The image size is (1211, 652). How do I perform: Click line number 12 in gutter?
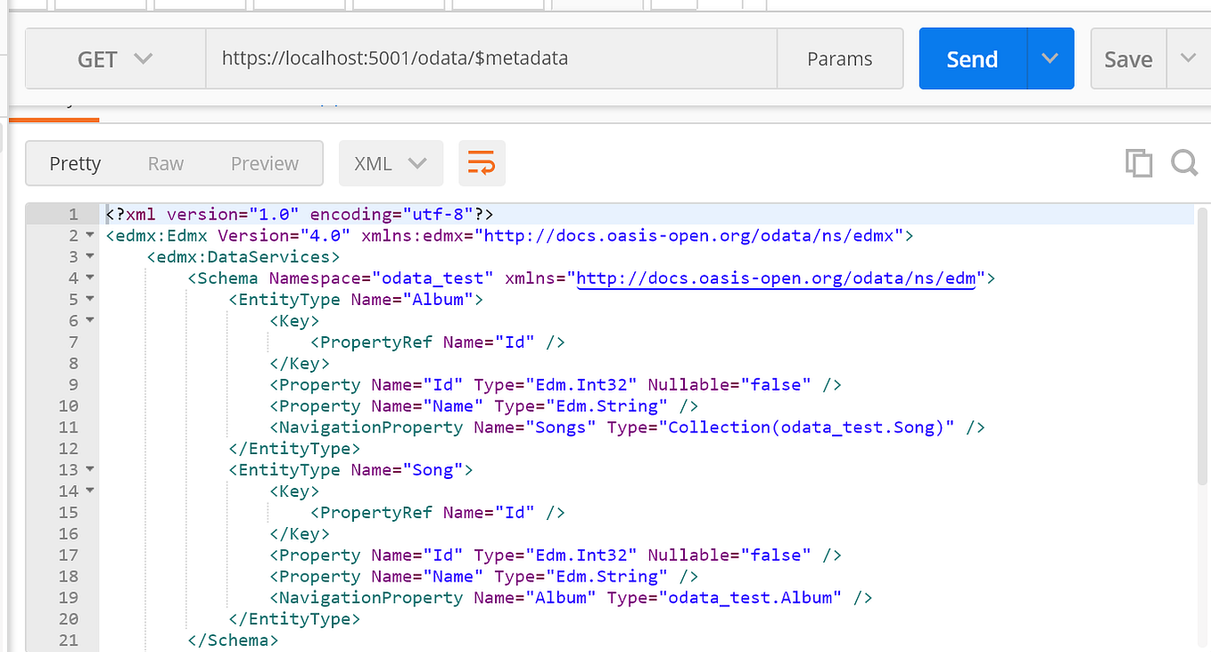70,449
